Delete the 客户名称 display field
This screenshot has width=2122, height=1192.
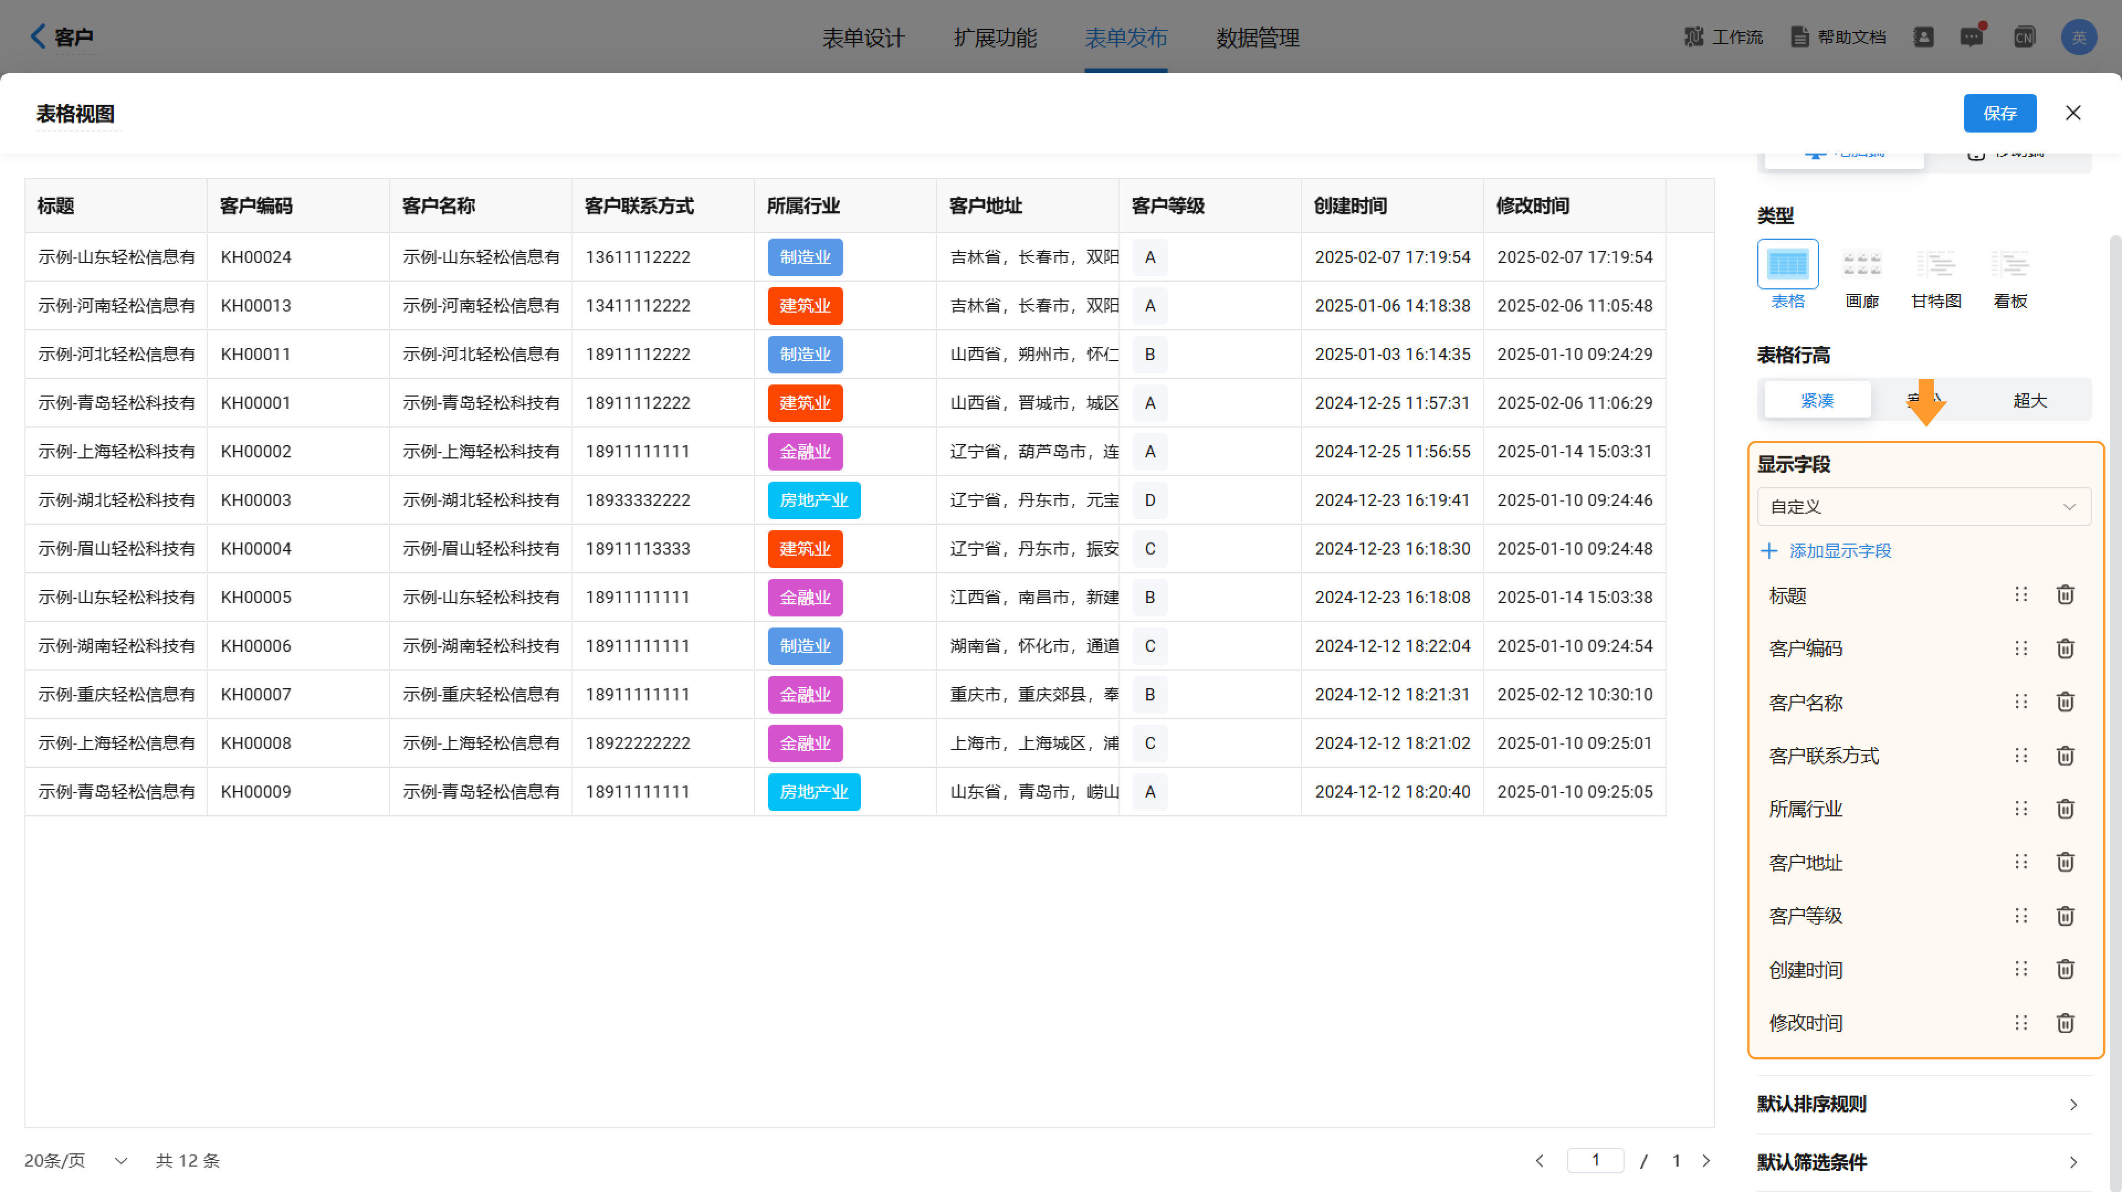pyautogui.click(x=2065, y=702)
